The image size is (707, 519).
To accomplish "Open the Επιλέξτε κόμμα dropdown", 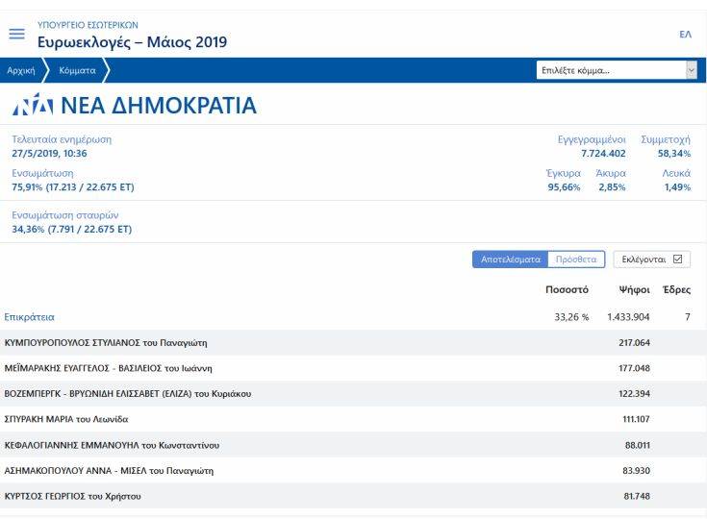I will click(610, 70).
